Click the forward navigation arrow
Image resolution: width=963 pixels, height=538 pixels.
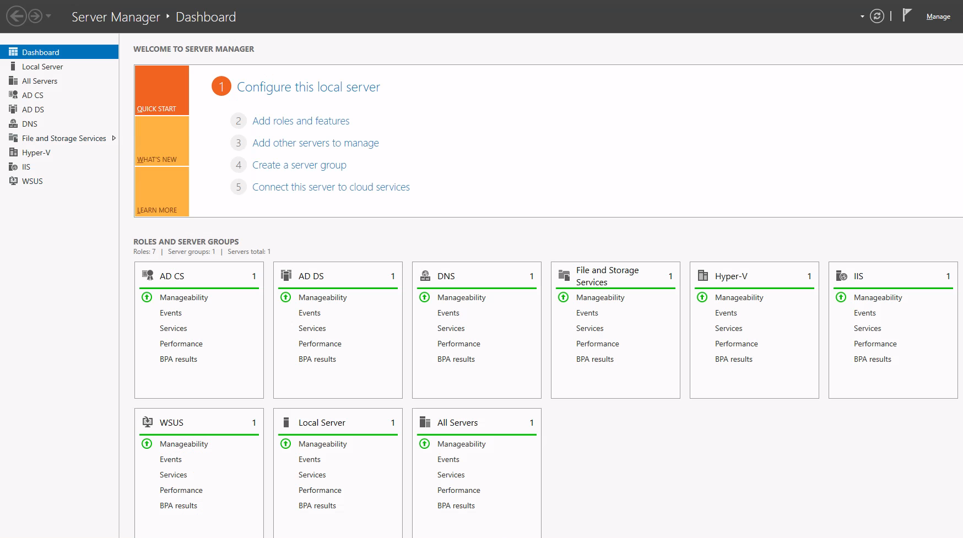[x=35, y=16]
